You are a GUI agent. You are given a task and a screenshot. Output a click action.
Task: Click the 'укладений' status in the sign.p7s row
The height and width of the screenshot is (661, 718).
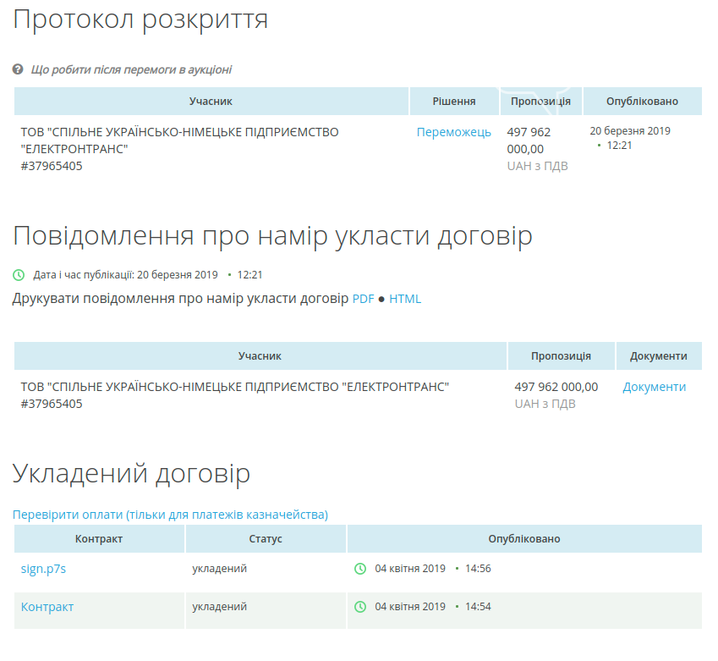pyautogui.click(x=219, y=569)
